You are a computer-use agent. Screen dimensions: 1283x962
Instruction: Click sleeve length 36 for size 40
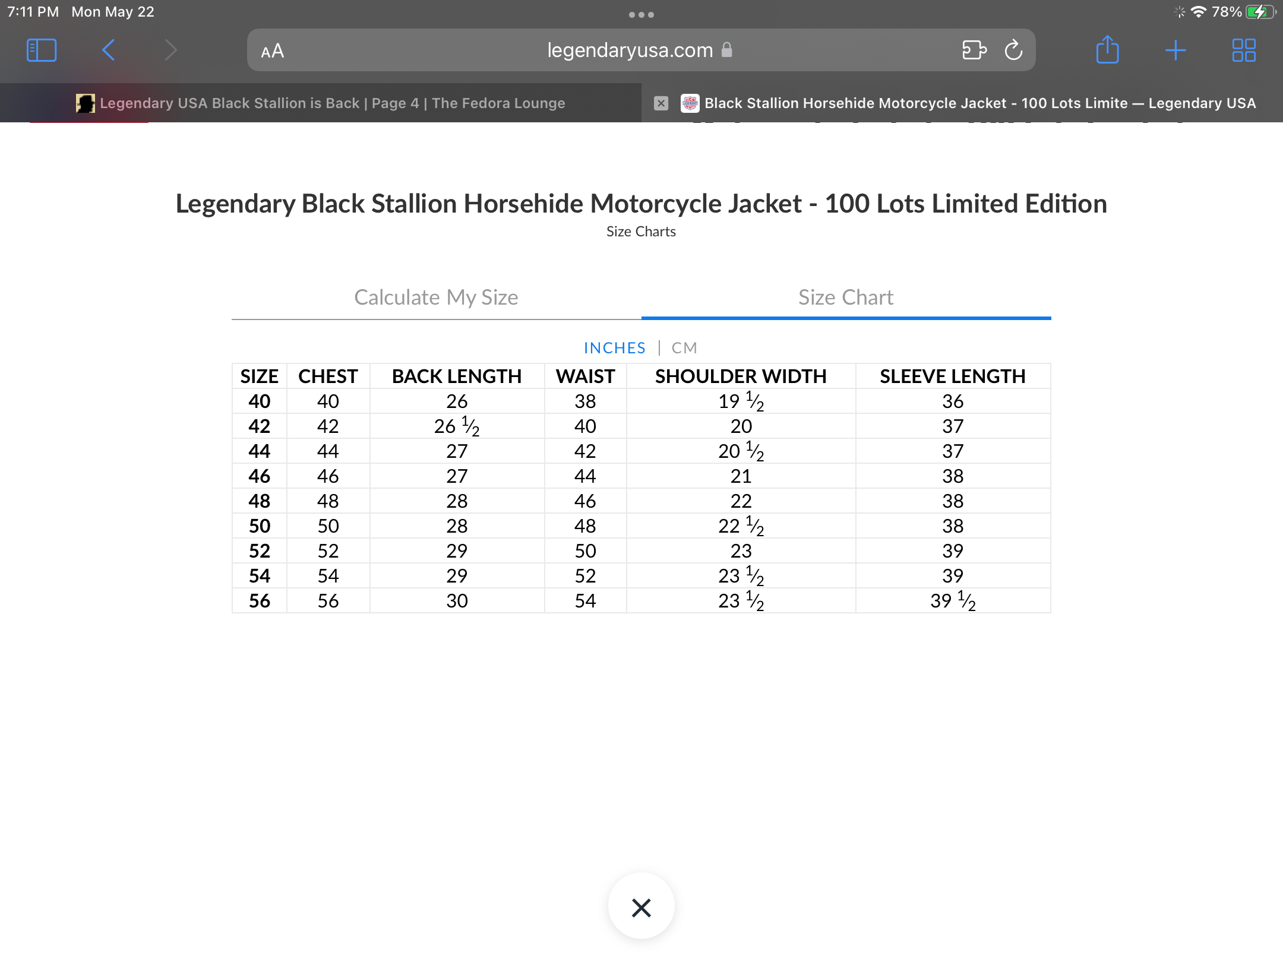coord(953,401)
